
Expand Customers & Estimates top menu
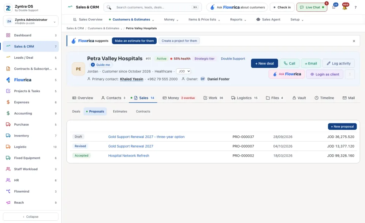pyautogui.click(x=131, y=19)
